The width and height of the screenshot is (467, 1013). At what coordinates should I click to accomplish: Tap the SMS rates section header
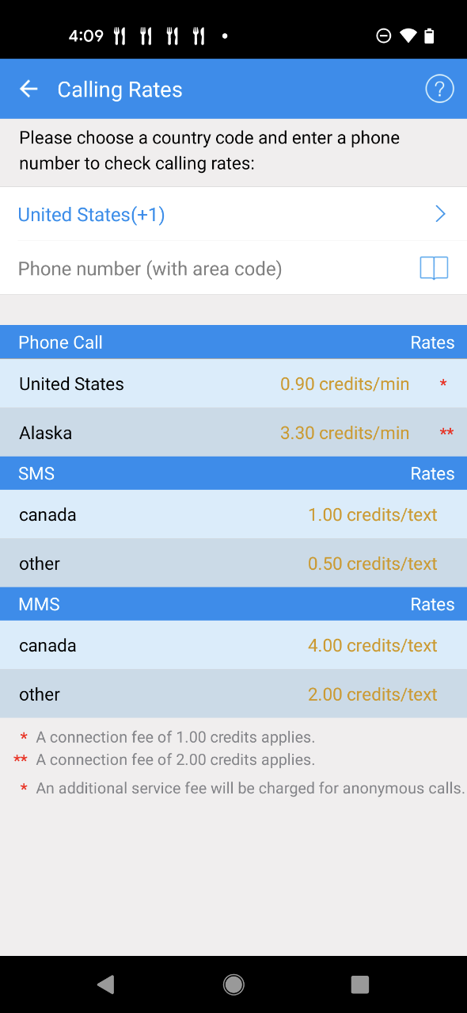click(233, 473)
